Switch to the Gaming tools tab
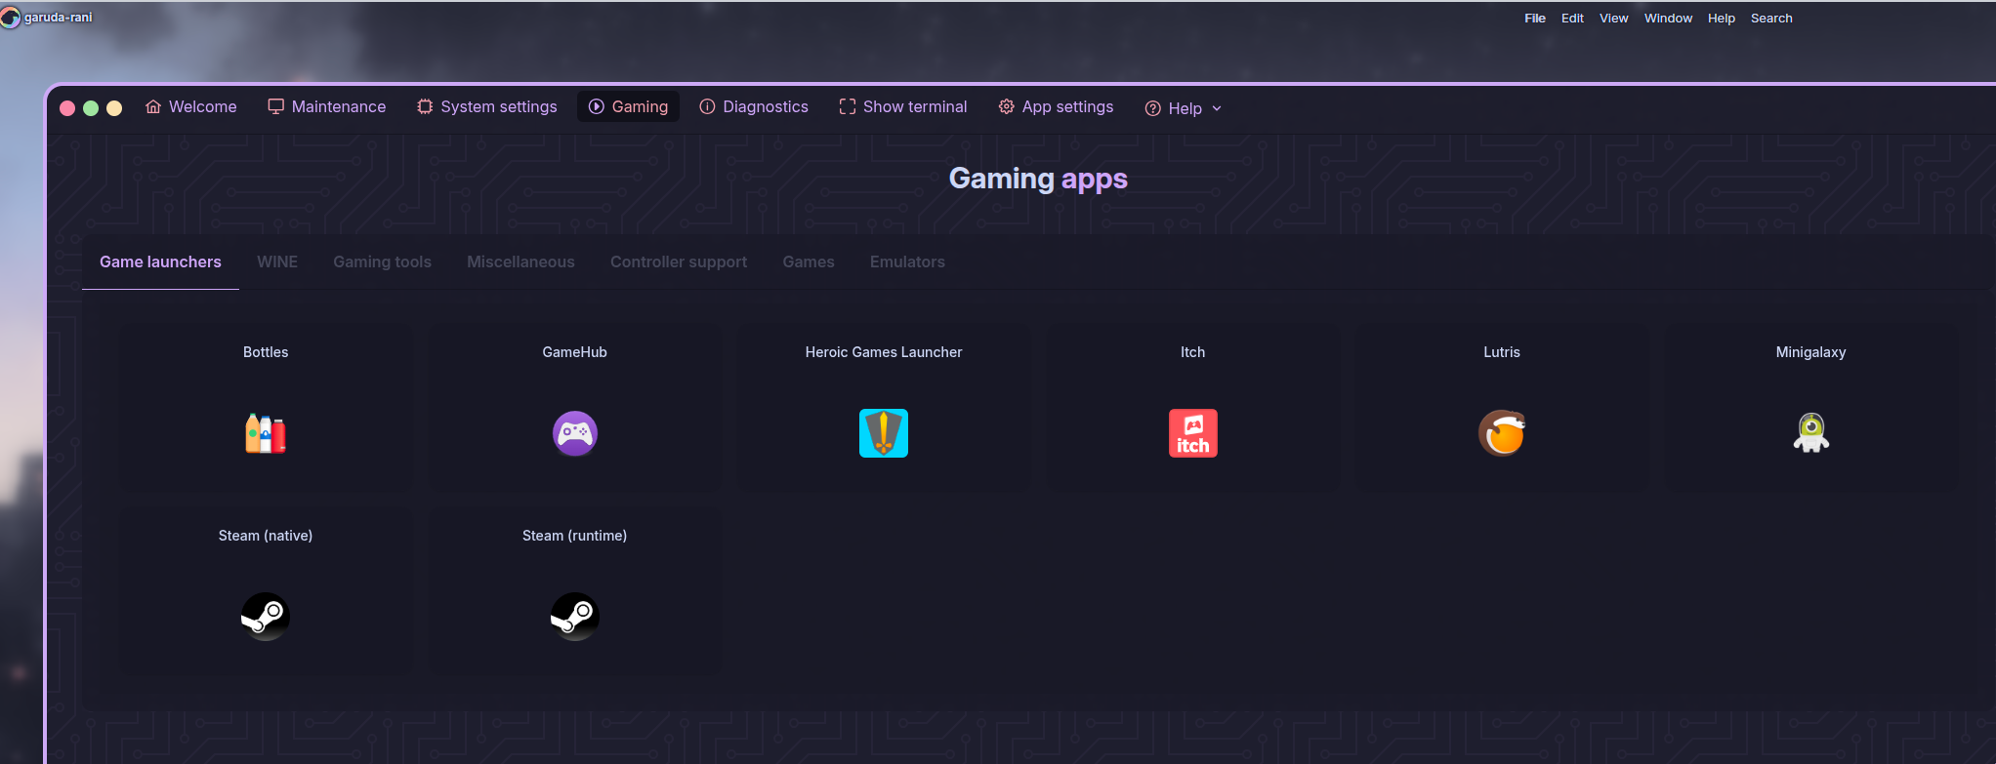This screenshot has width=1996, height=764. [x=382, y=261]
